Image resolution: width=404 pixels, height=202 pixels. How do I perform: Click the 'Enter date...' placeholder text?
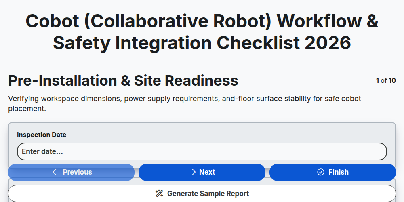[42, 151]
